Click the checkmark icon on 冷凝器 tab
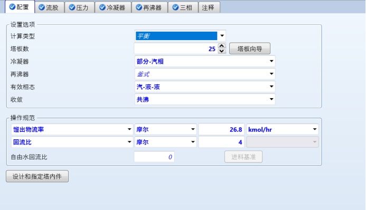Screen dimensions: 366x210 click(x=102, y=7)
